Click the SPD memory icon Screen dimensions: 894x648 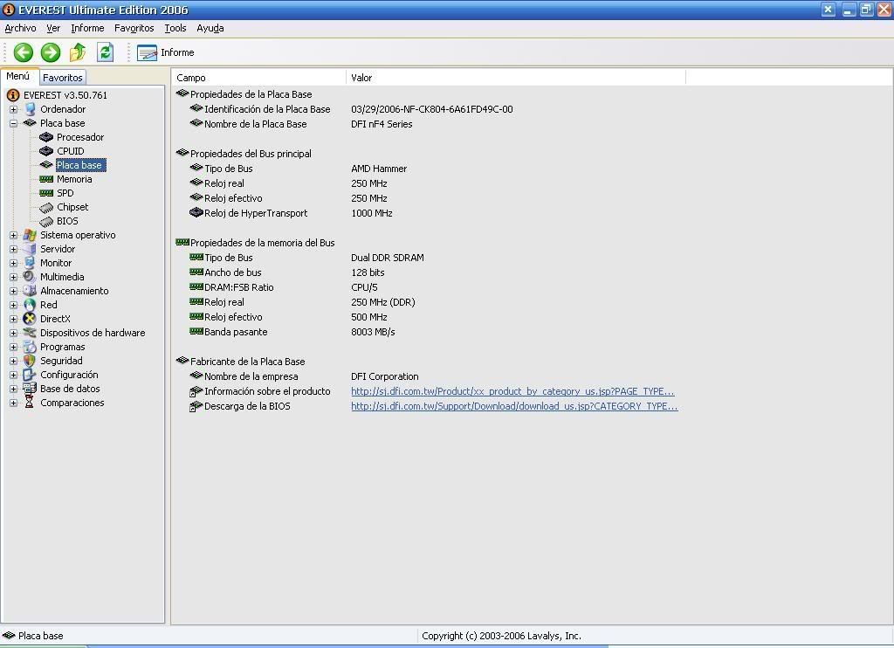click(x=46, y=193)
